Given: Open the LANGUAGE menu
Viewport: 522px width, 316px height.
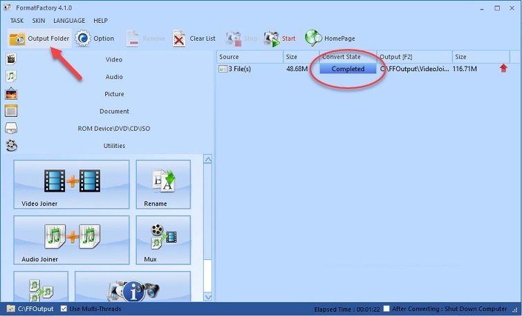Looking at the screenshot, I should [x=69, y=21].
